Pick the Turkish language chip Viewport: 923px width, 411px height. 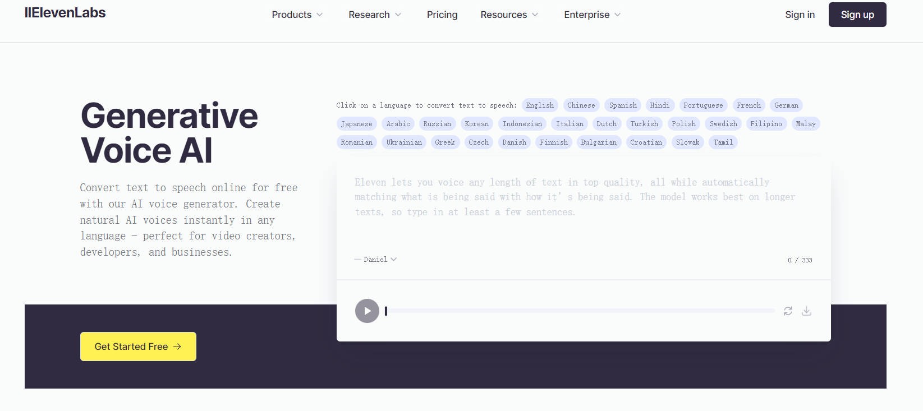coord(644,124)
